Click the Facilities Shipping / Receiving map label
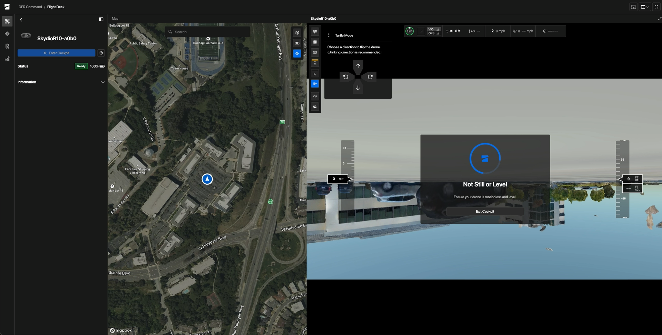The image size is (662, 335). (x=137, y=171)
